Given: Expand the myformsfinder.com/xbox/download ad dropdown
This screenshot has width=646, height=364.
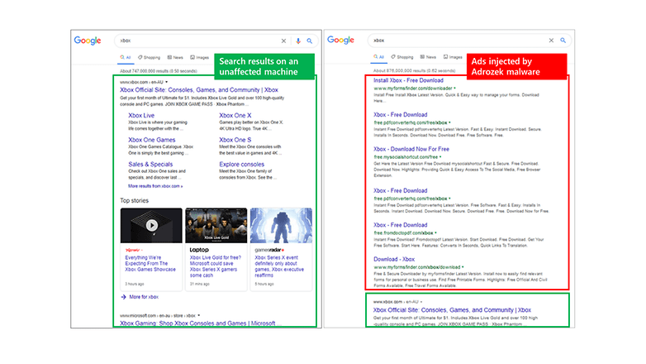Looking at the screenshot, I should (x=463, y=267).
